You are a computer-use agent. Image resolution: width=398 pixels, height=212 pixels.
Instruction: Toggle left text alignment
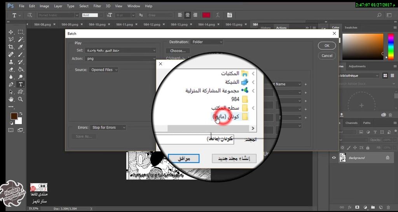[x=180, y=15]
